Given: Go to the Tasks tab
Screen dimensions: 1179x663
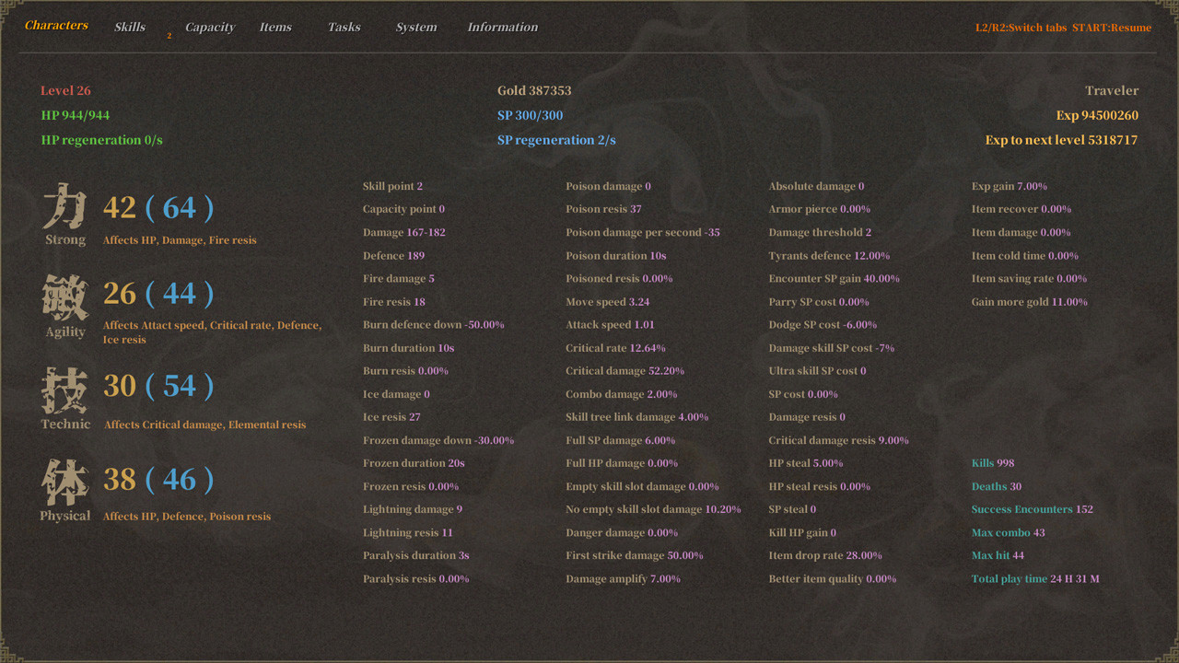Looking at the screenshot, I should (x=344, y=27).
